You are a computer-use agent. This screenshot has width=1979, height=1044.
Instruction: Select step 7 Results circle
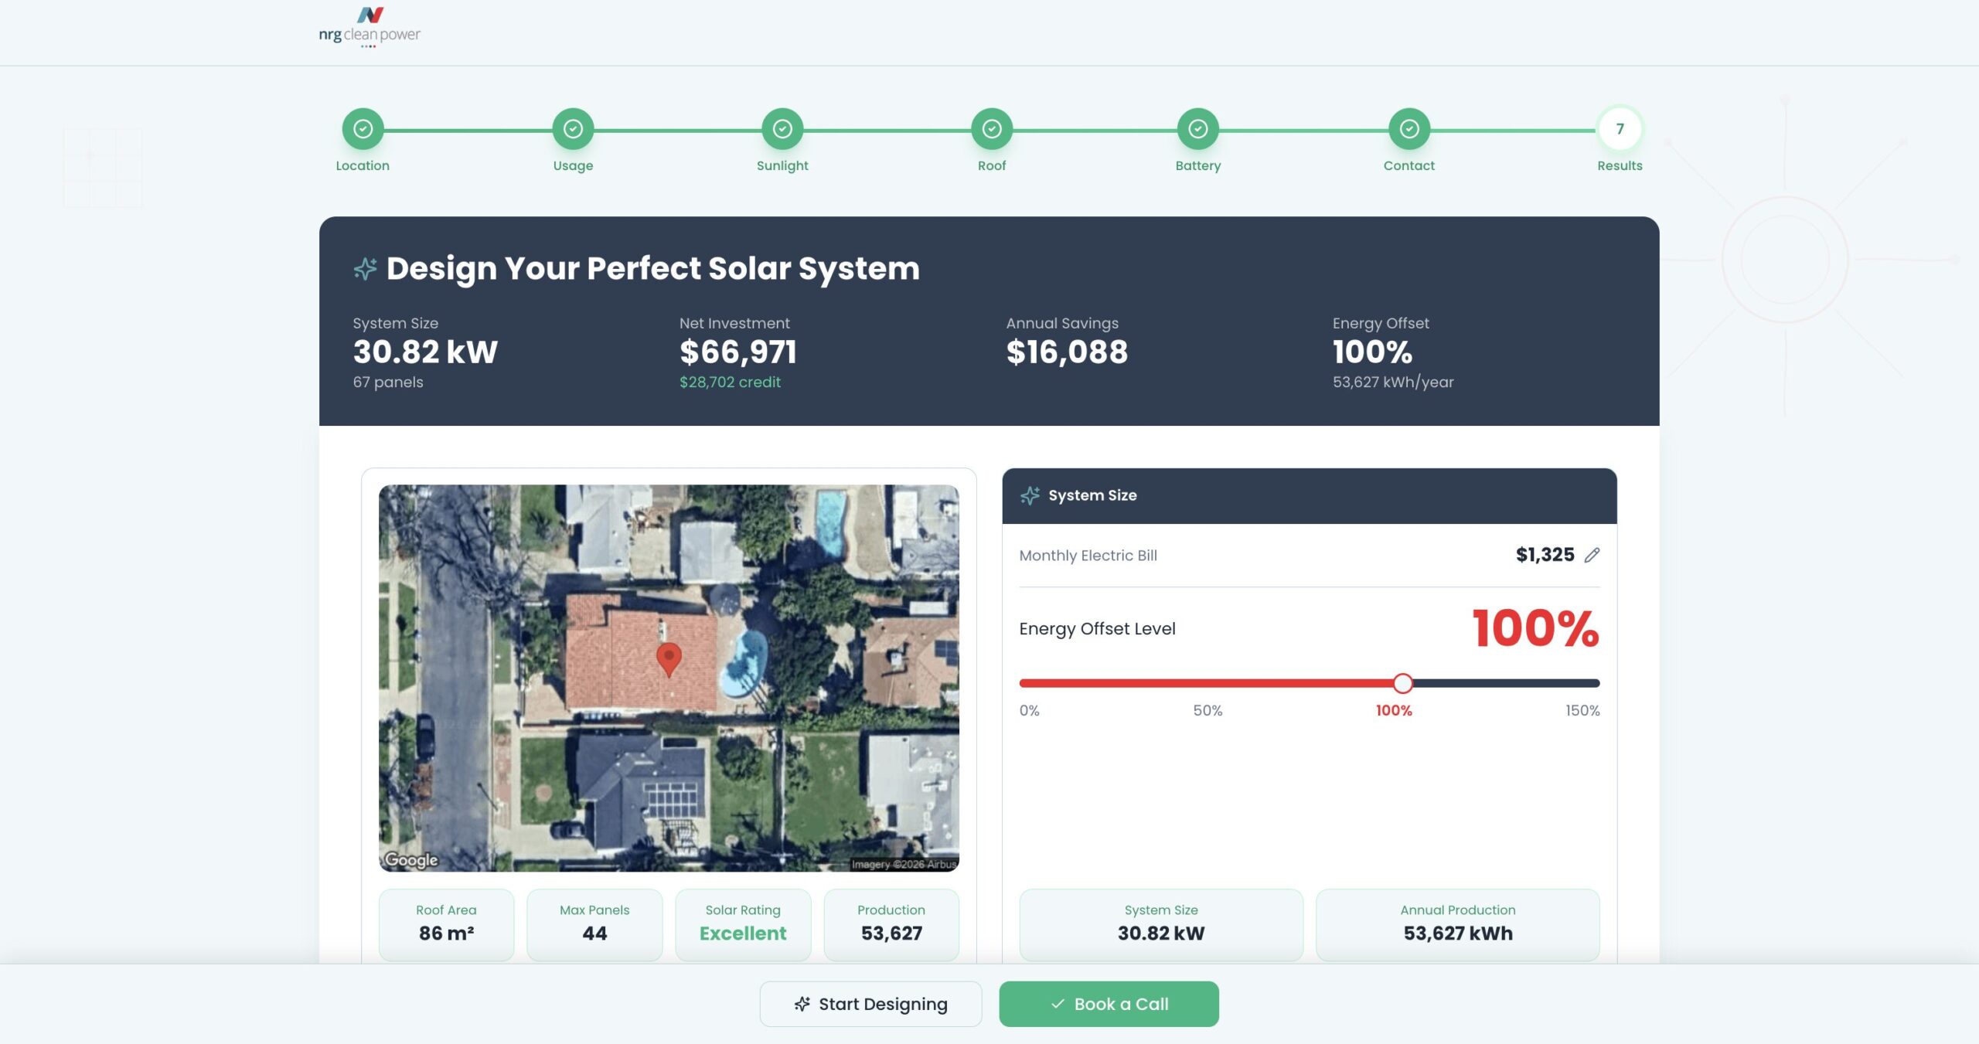click(1620, 129)
